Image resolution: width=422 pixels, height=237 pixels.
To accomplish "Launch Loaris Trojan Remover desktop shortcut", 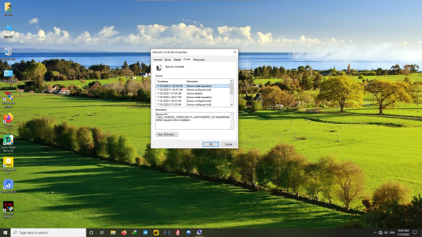I will [8, 143].
